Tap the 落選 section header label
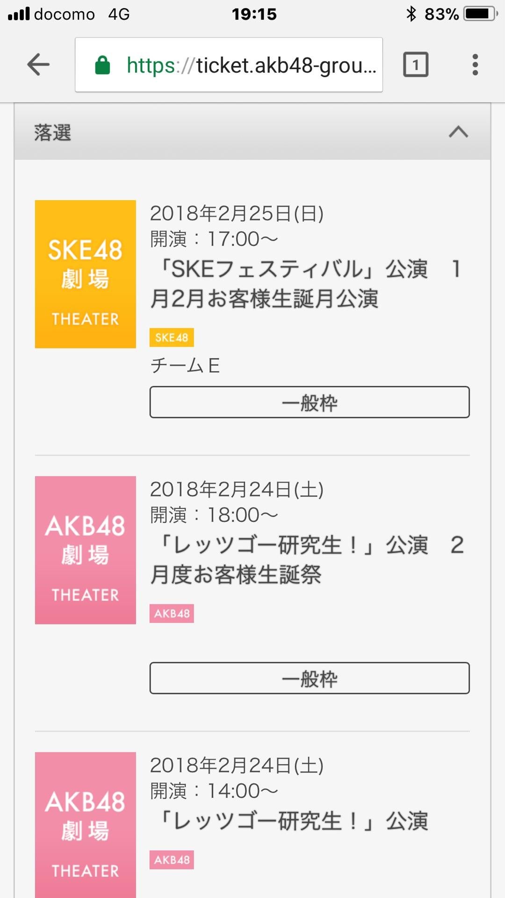Screen dimensions: 505x898 (53, 133)
